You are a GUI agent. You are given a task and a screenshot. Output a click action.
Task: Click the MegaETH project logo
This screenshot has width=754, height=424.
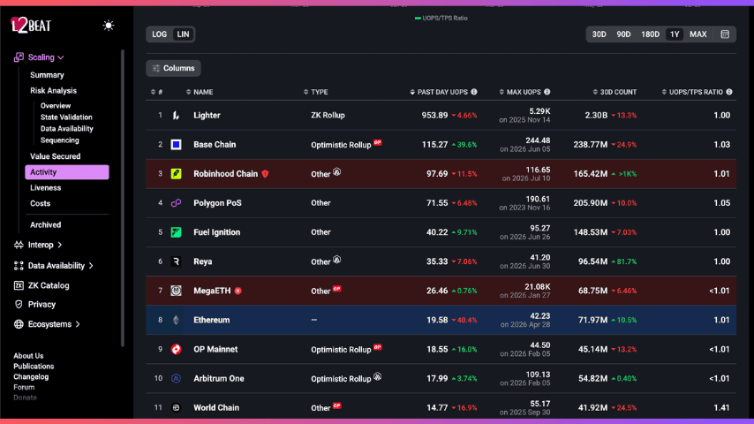(176, 291)
